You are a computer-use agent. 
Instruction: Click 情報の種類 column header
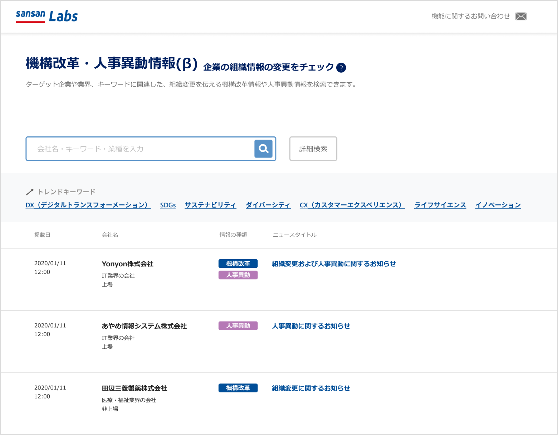(x=233, y=235)
